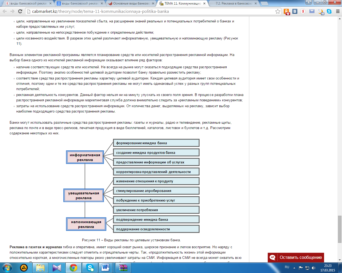Click the scrollbar up arrow
Screen dimensions: 342x273
(340, 18)
